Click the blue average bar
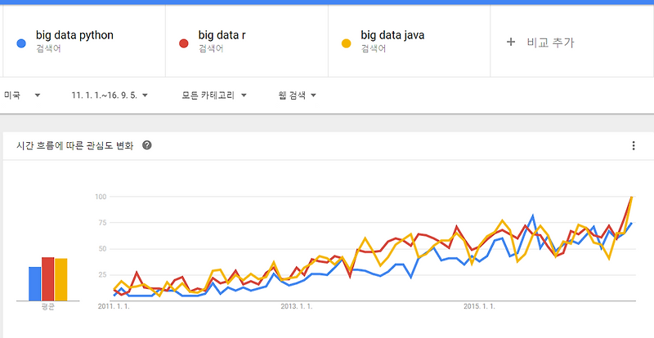This screenshot has width=654, height=338. tap(34, 284)
